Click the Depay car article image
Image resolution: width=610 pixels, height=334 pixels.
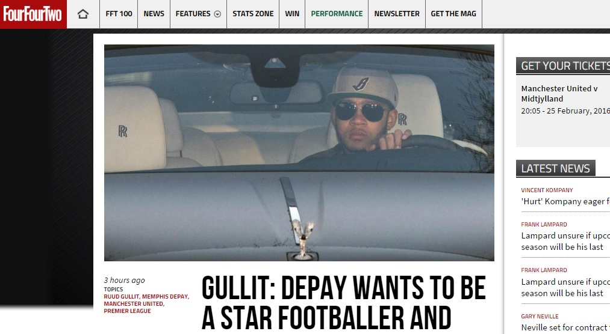(x=299, y=153)
